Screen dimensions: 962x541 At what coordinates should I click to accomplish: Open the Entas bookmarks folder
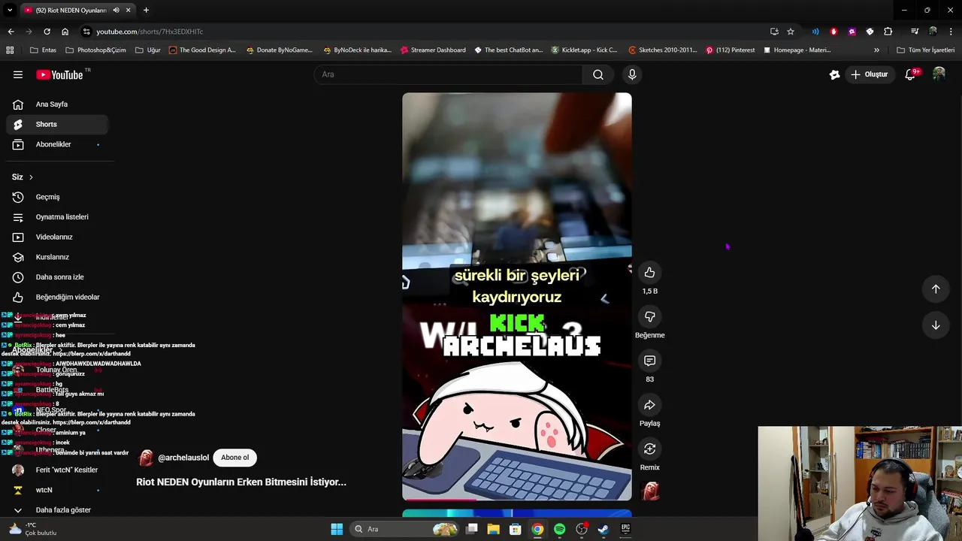coord(44,50)
